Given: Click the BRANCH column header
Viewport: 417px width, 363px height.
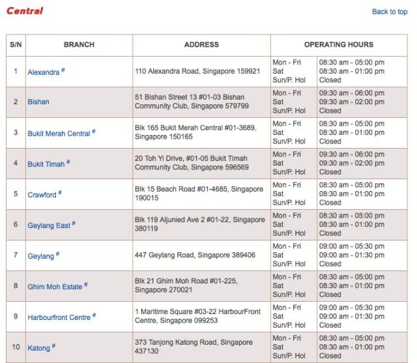Looking at the screenshot, I should pyautogui.click(x=79, y=45).
